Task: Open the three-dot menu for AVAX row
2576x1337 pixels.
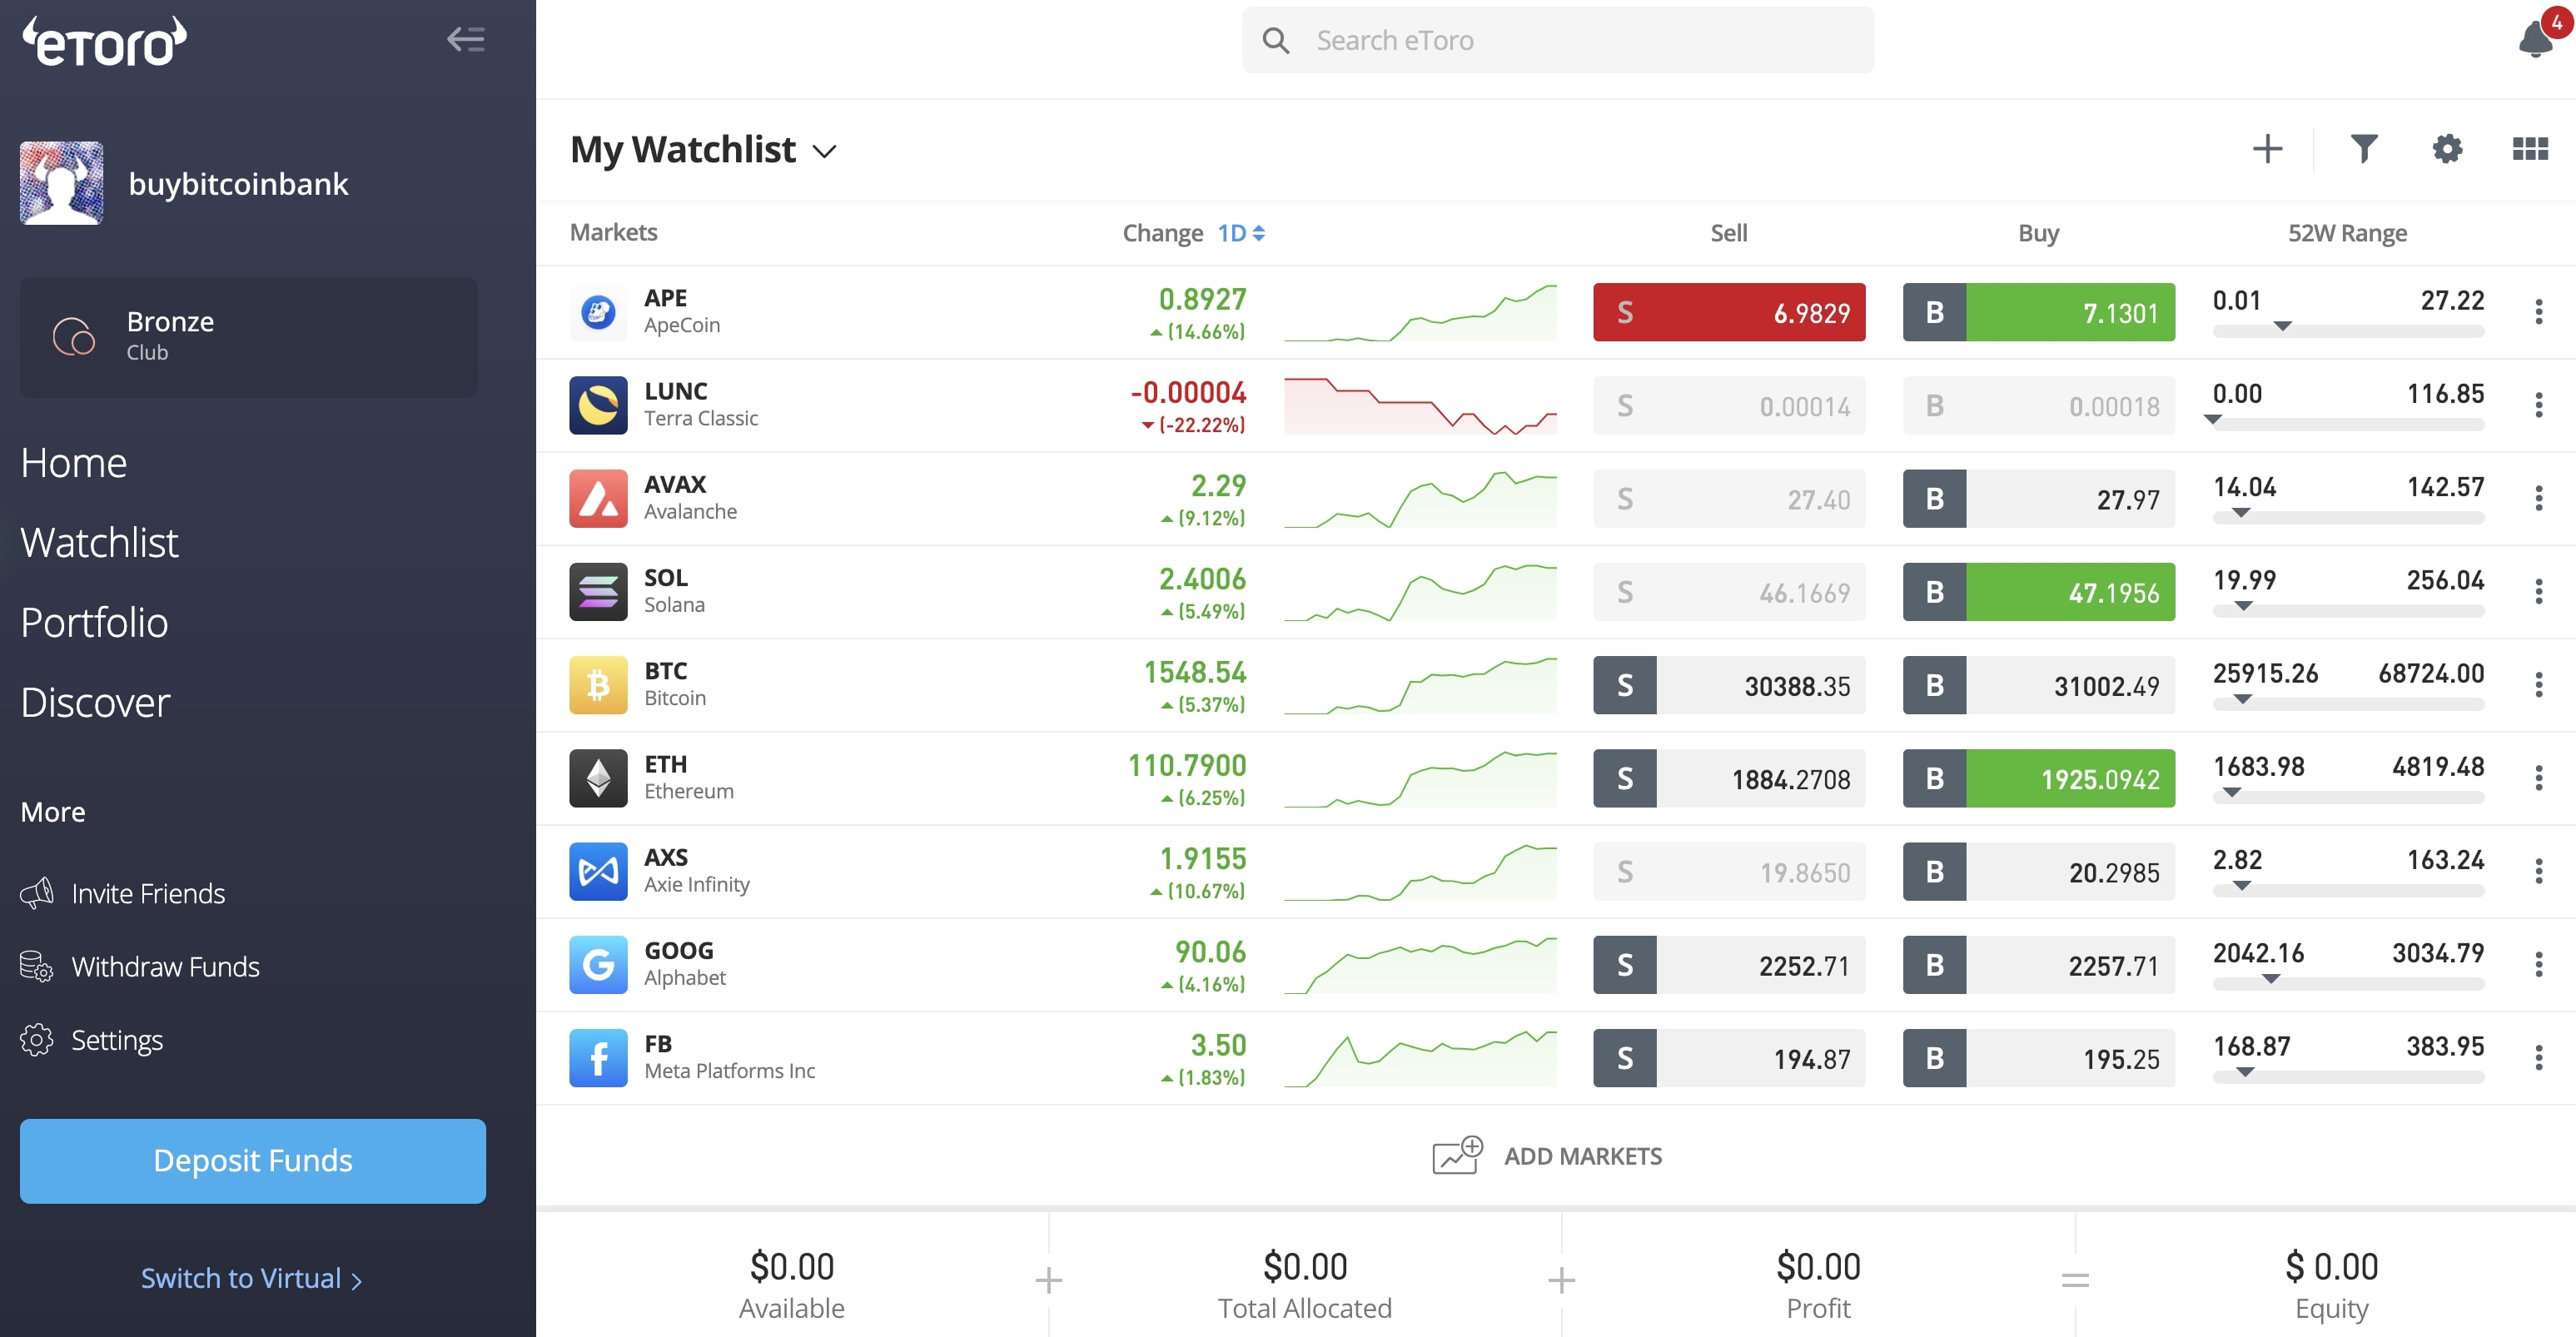Action: tap(2538, 498)
